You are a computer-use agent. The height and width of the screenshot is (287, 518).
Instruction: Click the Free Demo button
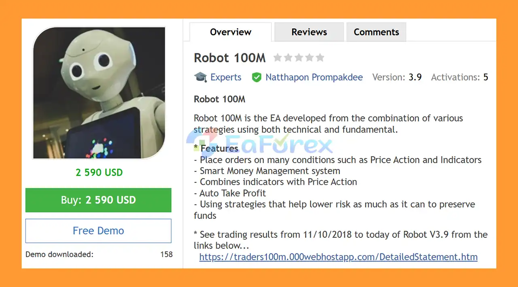(x=98, y=231)
